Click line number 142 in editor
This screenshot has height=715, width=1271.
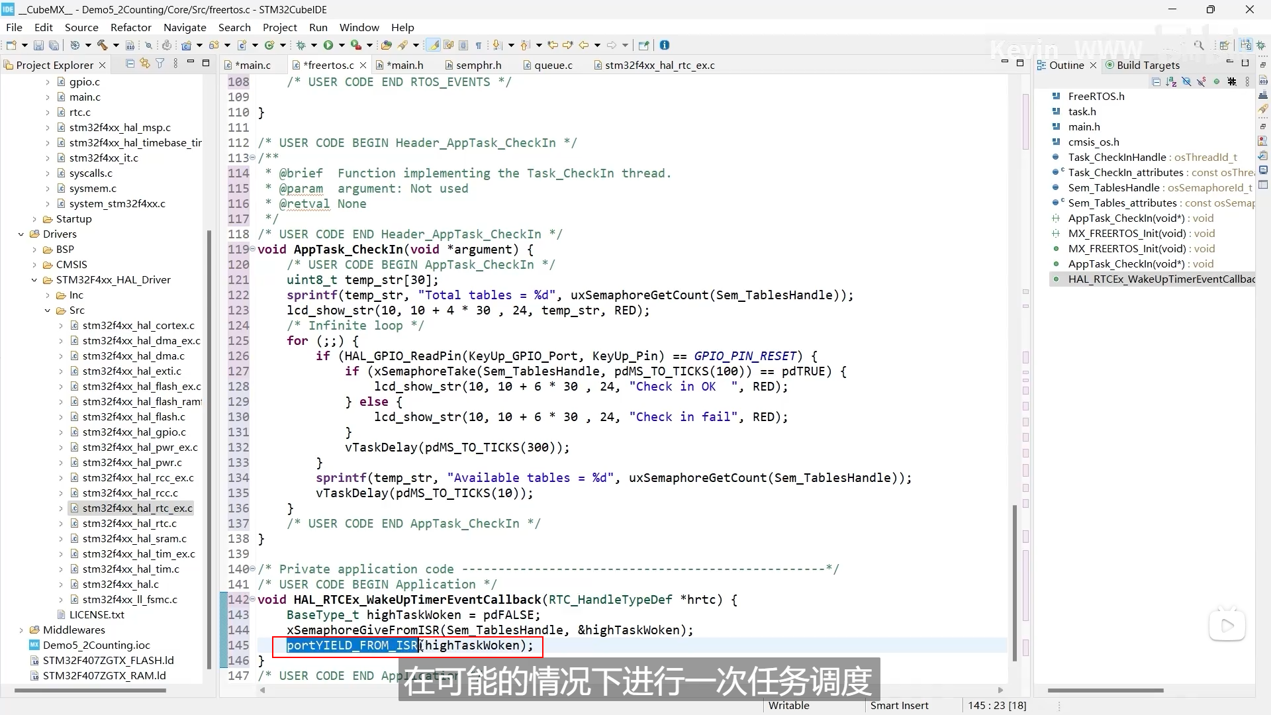238,600
